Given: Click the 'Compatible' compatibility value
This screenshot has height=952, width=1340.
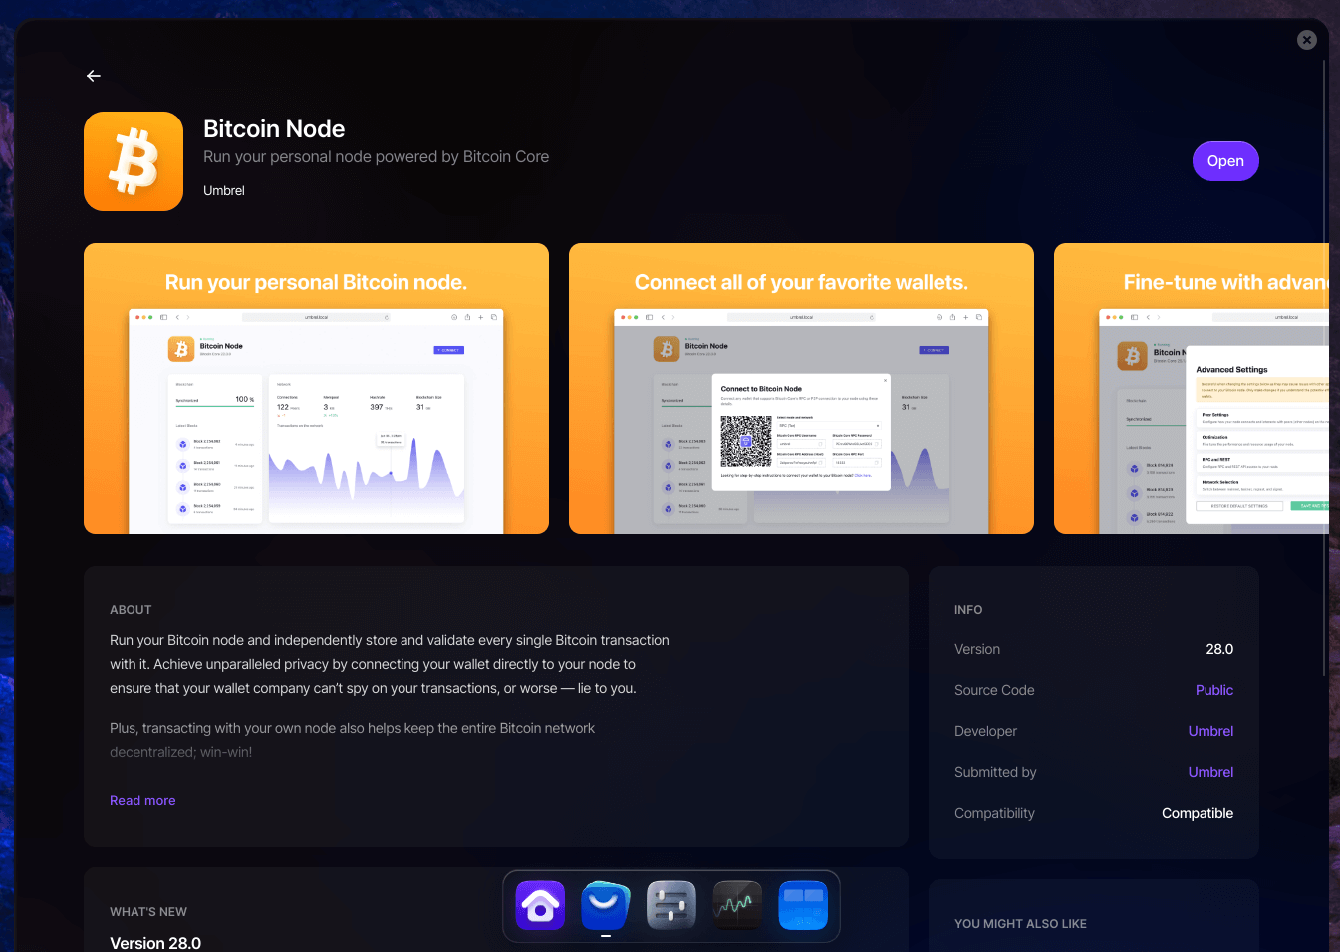Looking at the screenshot, I should [x=1198, y=813].
